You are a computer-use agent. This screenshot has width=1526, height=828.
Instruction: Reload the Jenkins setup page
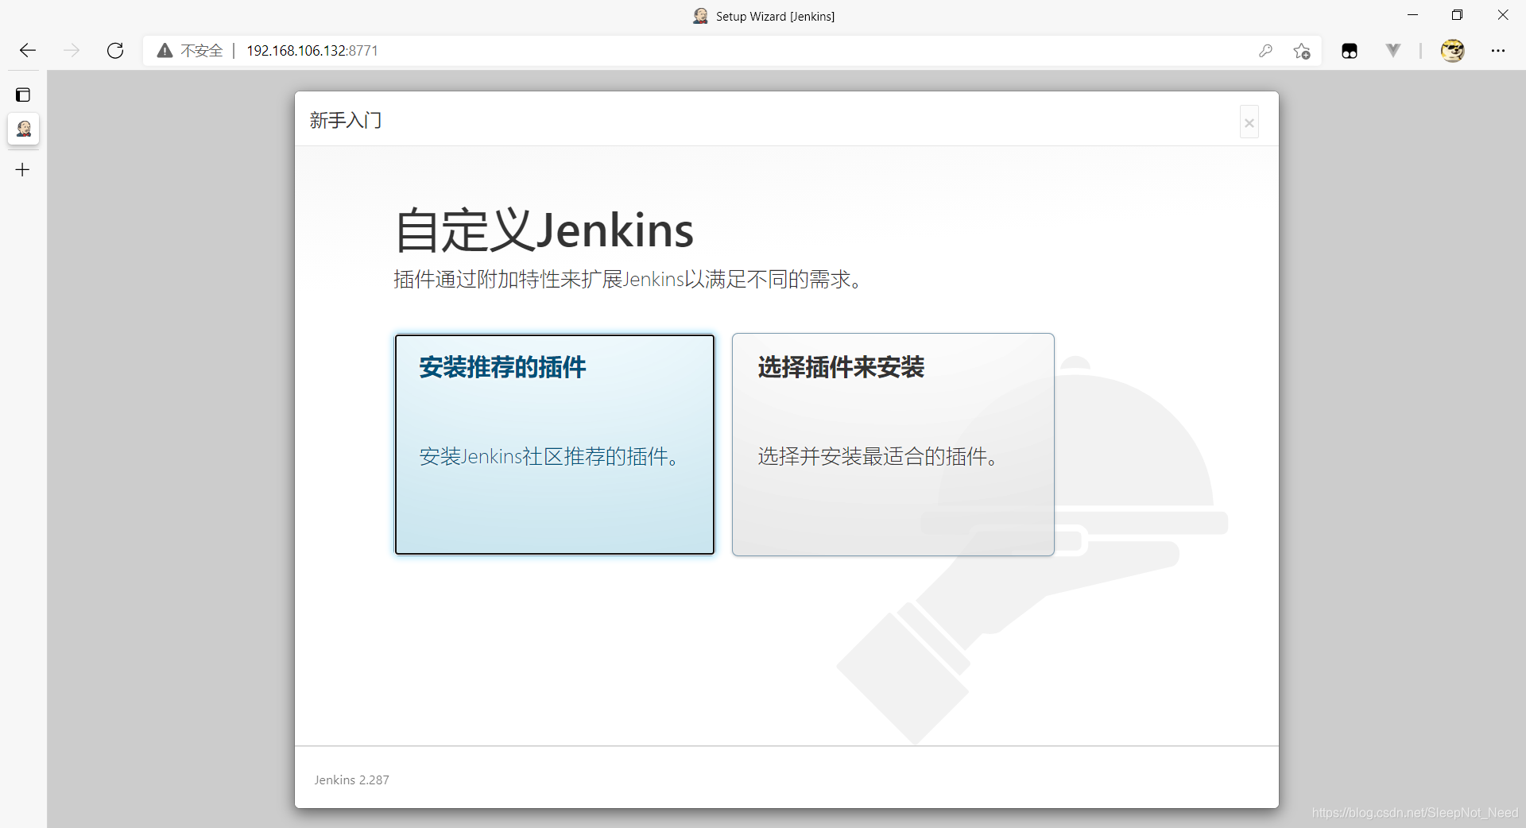(x=115, y=51)
